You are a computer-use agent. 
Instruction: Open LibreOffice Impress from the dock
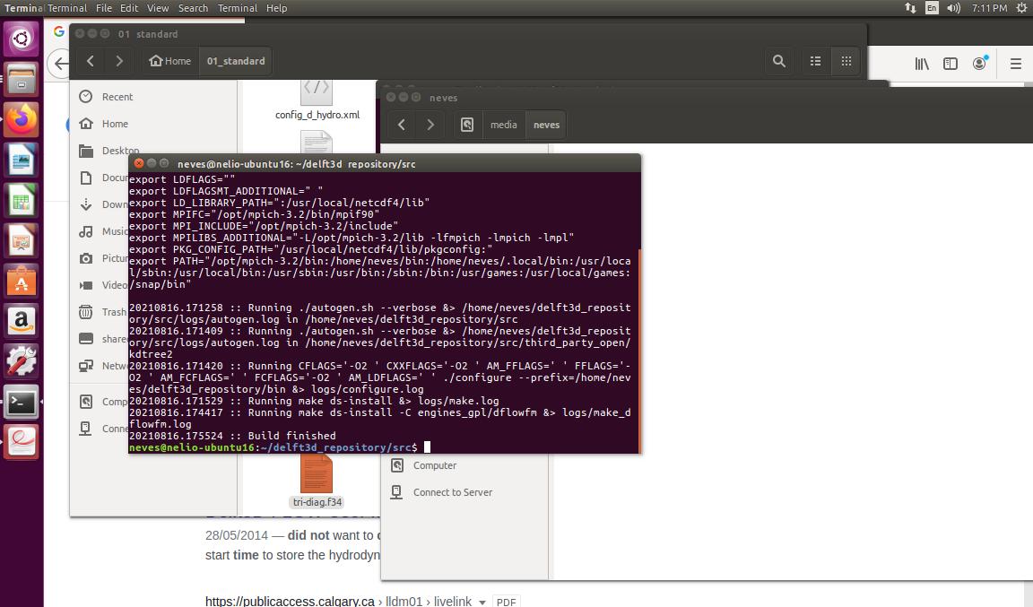[21, 240]
